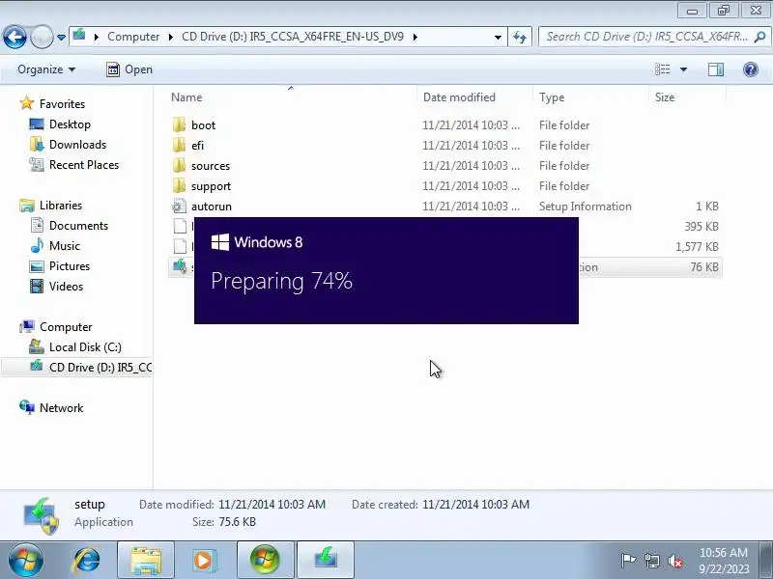The height and width of the screenshot is (579, 773).
Task: Switch to Windows Explorer taskbar button
Action: pyautogui.click(x=146, y=561)
